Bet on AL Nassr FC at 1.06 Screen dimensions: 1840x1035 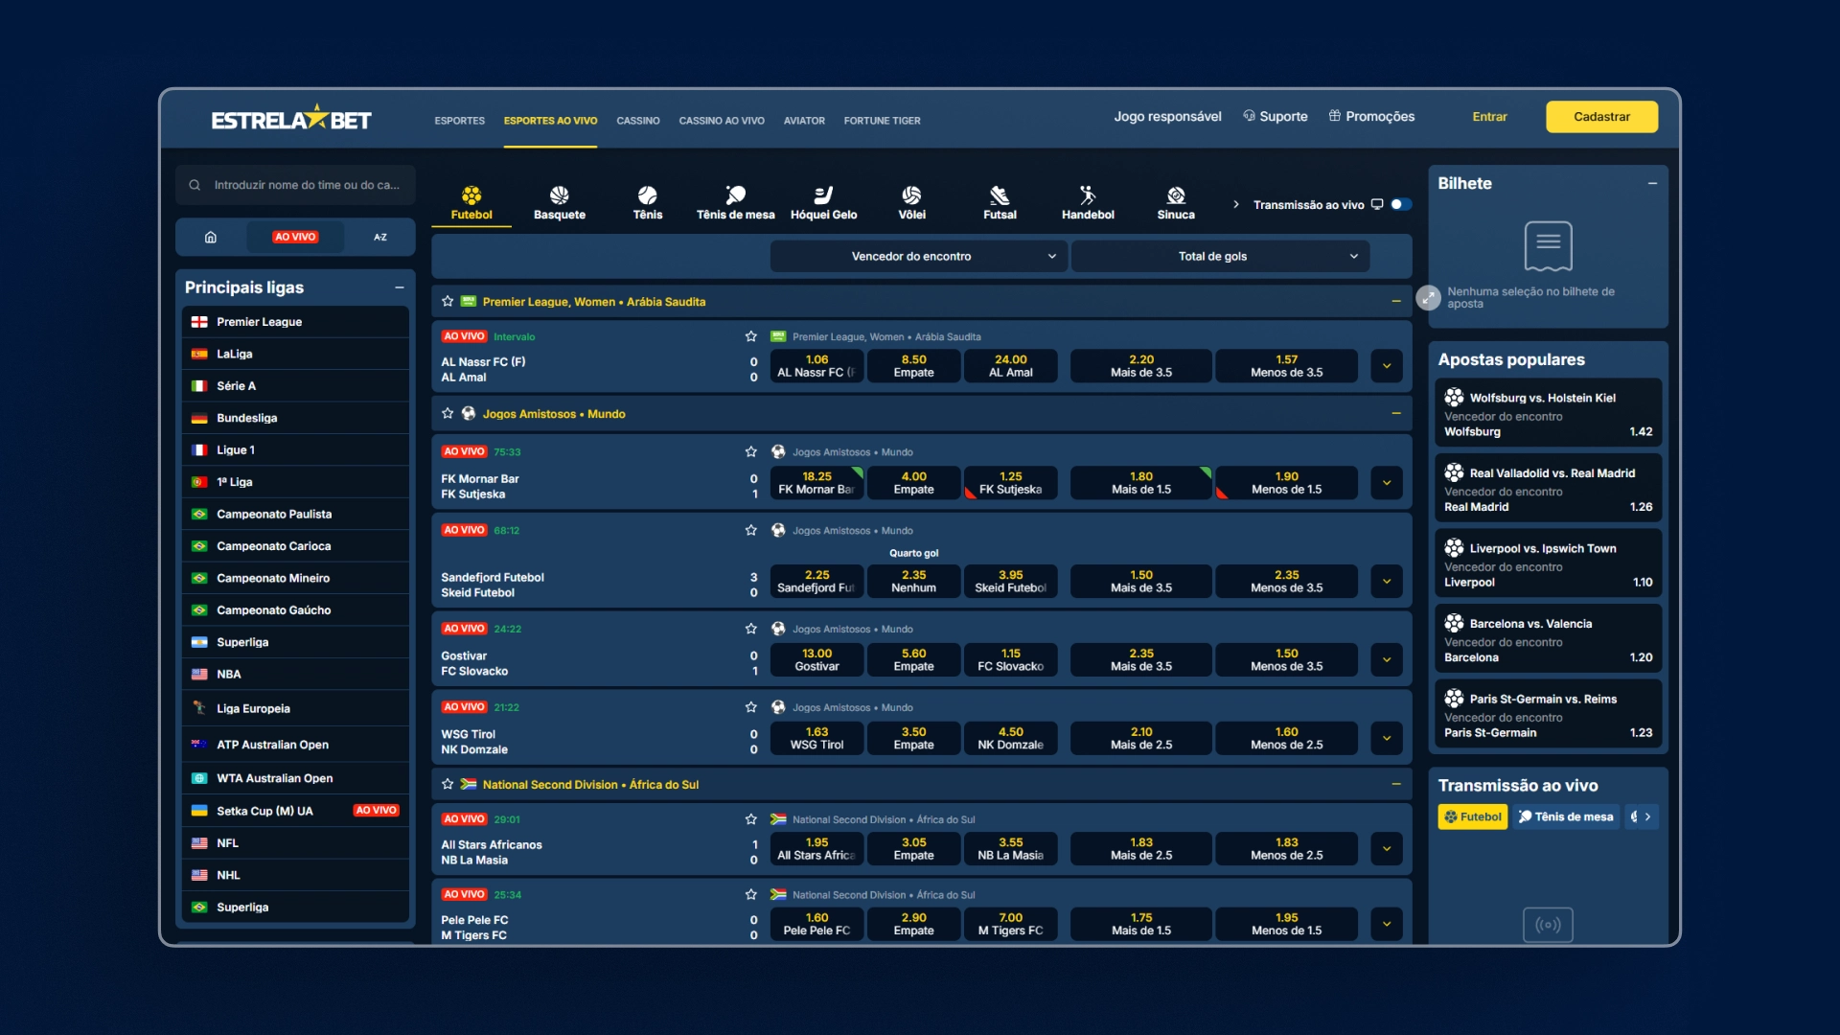817,366
